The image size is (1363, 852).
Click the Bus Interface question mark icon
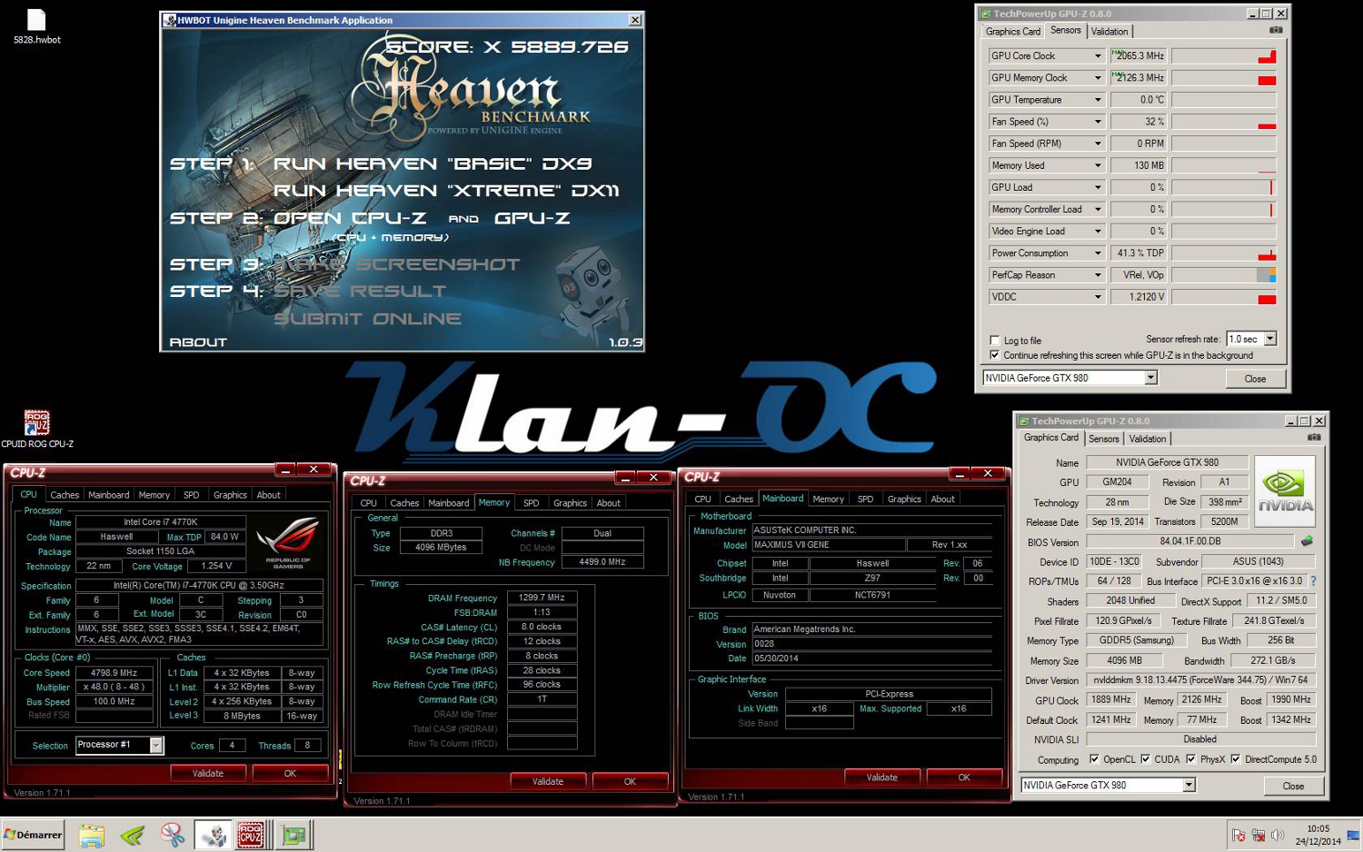click(x=1313, y=581)
